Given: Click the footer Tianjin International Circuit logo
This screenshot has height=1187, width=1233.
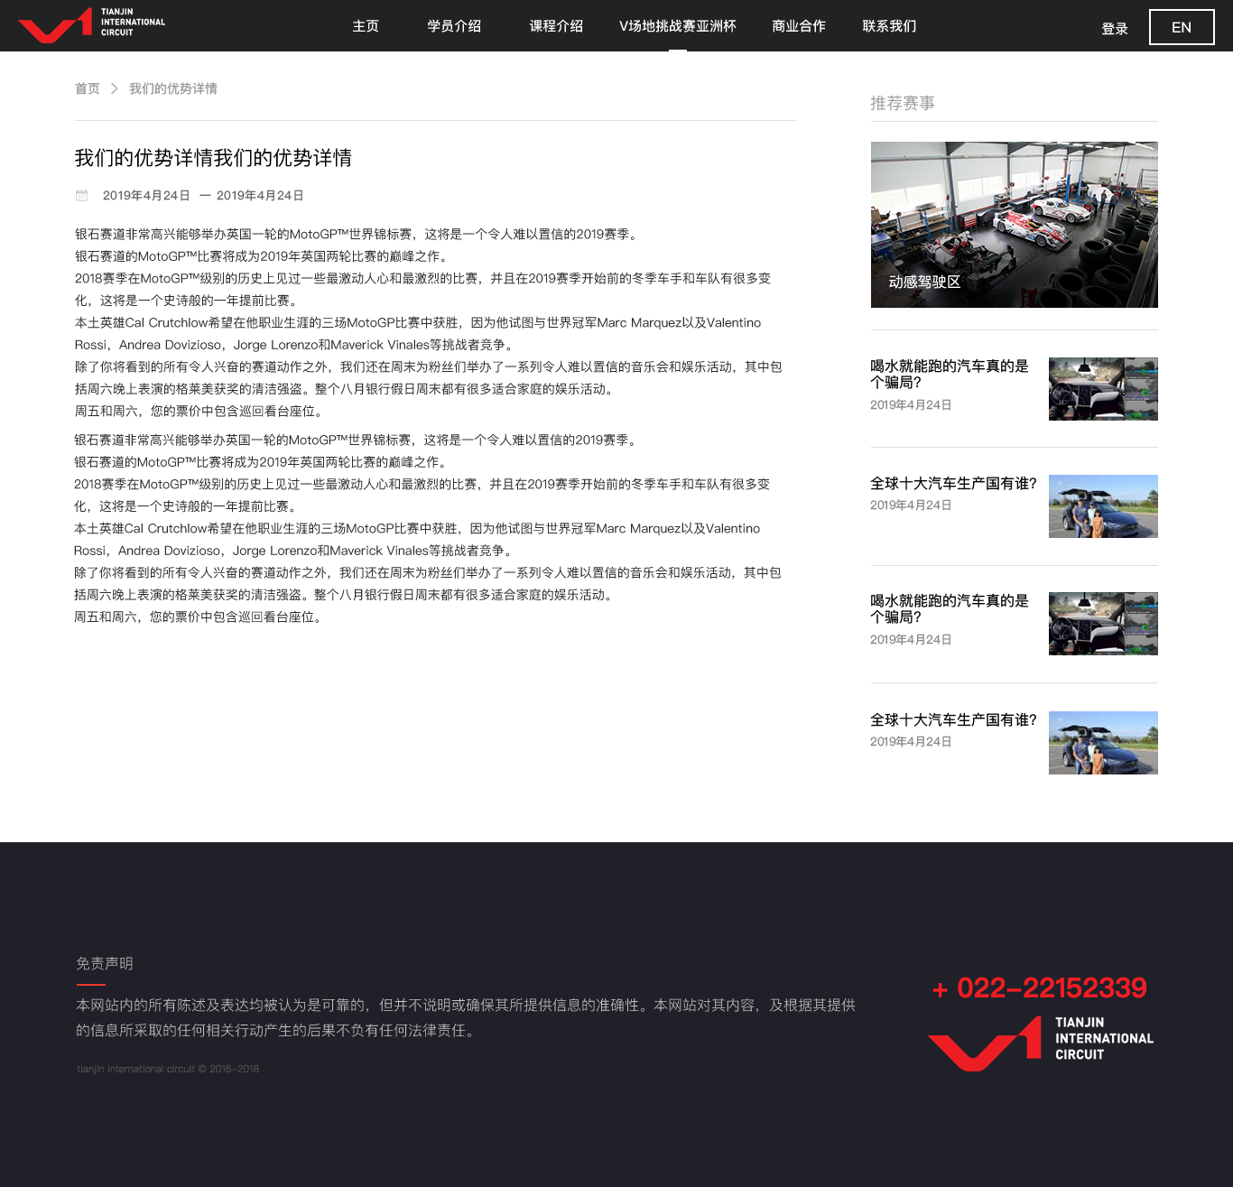Looking at the screenshot, I should point(1041,1043).
